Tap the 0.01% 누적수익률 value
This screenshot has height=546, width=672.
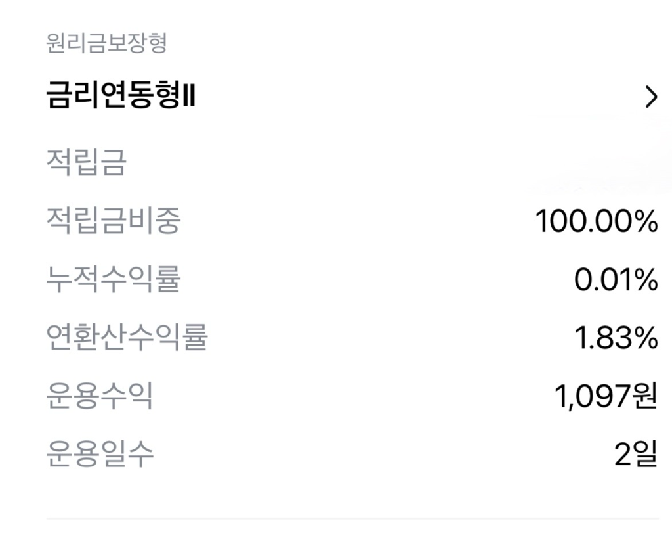click(616, 281)
